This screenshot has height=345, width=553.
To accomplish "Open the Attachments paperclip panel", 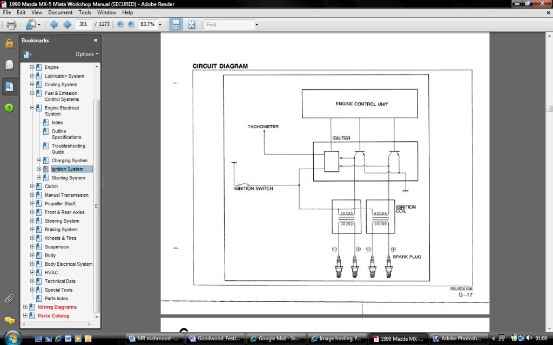I will (x=9, y=299).
